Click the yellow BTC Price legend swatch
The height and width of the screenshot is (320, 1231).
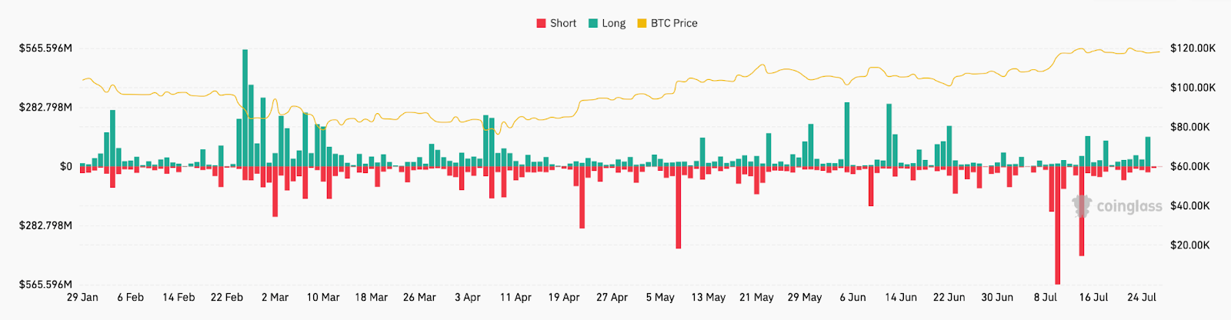coord(642,23)
